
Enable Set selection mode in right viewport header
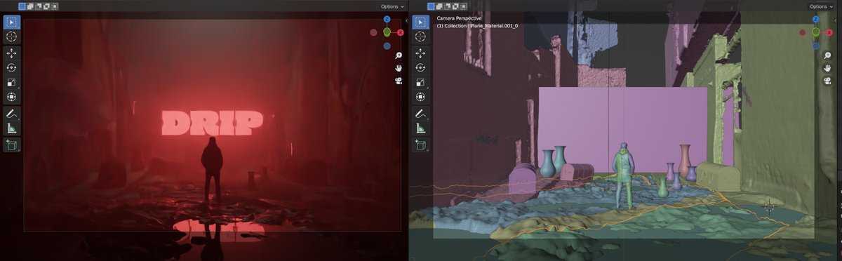tap(432, 6)
